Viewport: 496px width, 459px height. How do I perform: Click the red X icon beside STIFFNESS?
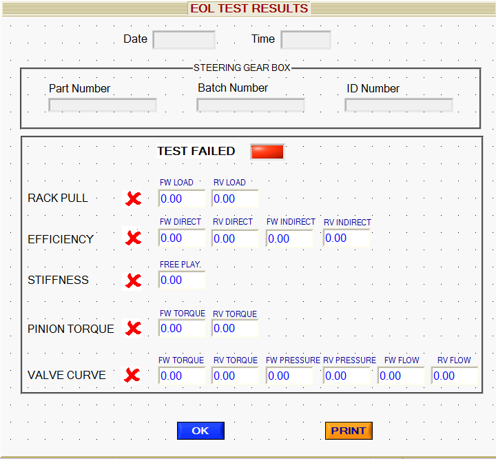pyautogui.click(x=134, y=280)
